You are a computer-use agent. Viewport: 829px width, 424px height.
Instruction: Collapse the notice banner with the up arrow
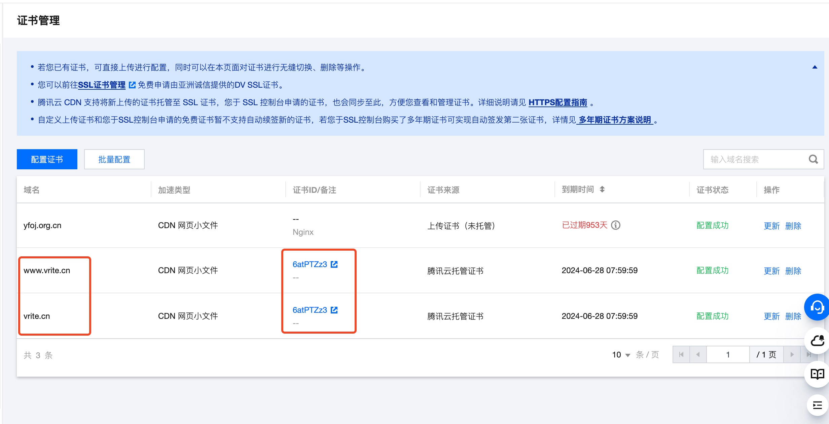815,67
